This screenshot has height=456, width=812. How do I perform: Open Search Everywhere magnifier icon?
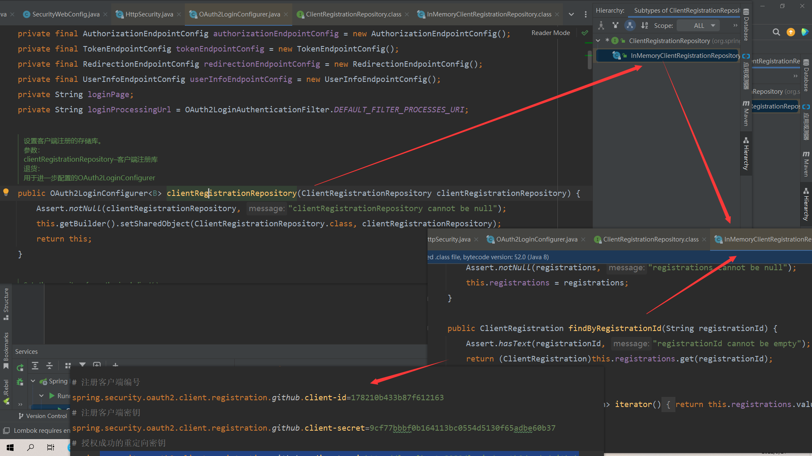coord(776,33)
